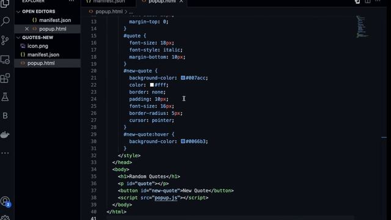Open the Search view in activity bar

pyautogui.click(x=5, y=21)
